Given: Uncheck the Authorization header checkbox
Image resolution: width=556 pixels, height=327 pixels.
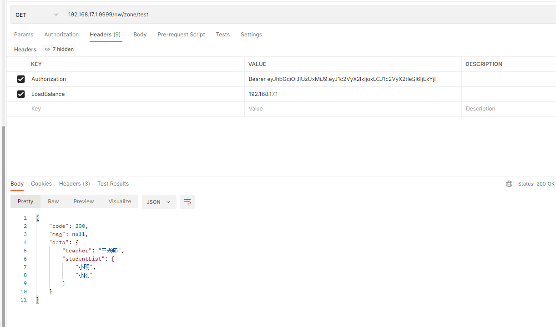Looking at the screenshot, I should 21,79.
